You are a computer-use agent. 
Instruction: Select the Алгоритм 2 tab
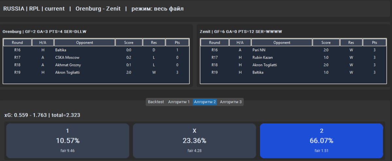click(205, 102)
